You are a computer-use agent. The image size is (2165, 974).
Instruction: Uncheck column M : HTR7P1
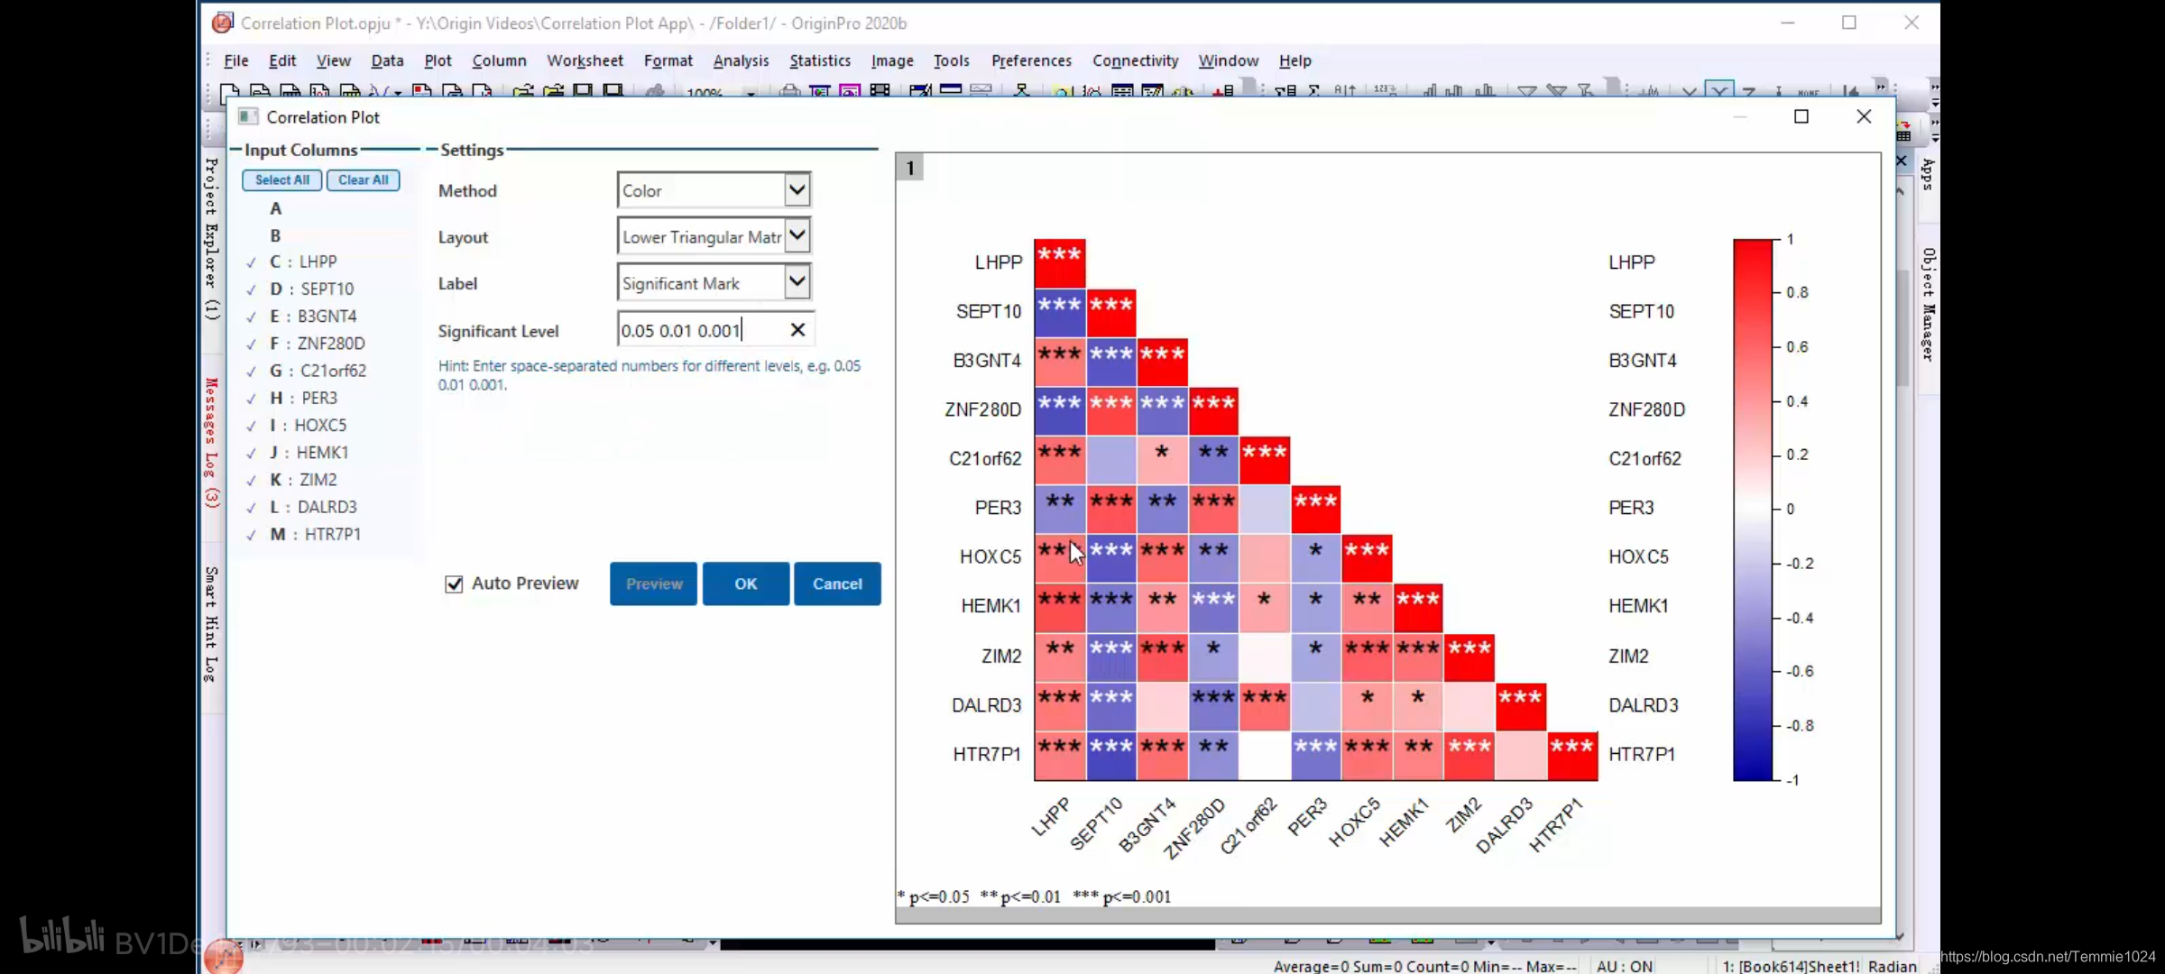(x=252, y=535)
